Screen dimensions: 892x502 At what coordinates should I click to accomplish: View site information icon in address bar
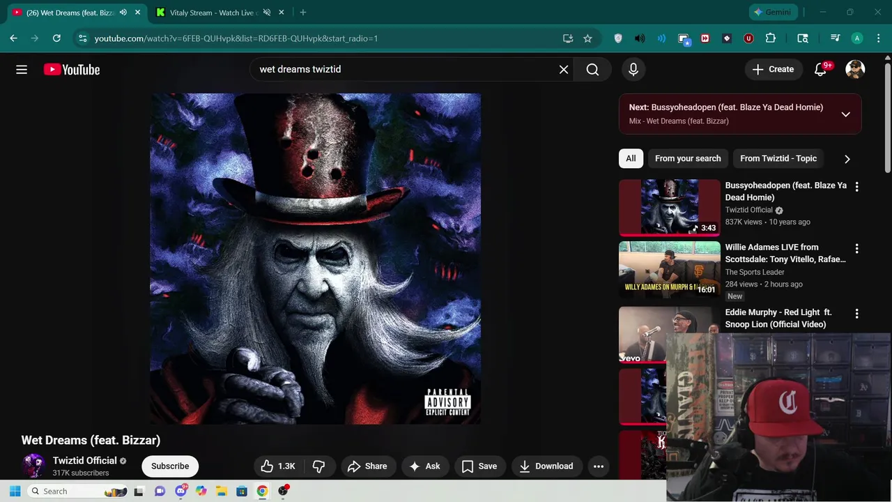(x=82, y=38)
